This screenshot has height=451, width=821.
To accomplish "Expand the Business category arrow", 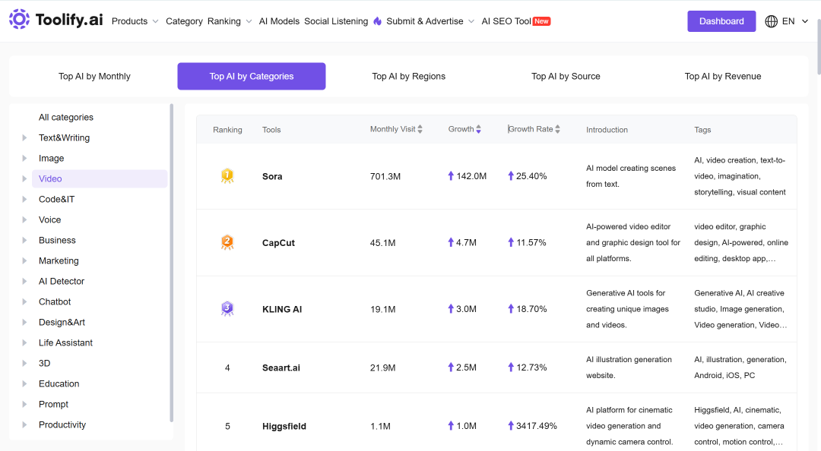I will coord(24,240).
